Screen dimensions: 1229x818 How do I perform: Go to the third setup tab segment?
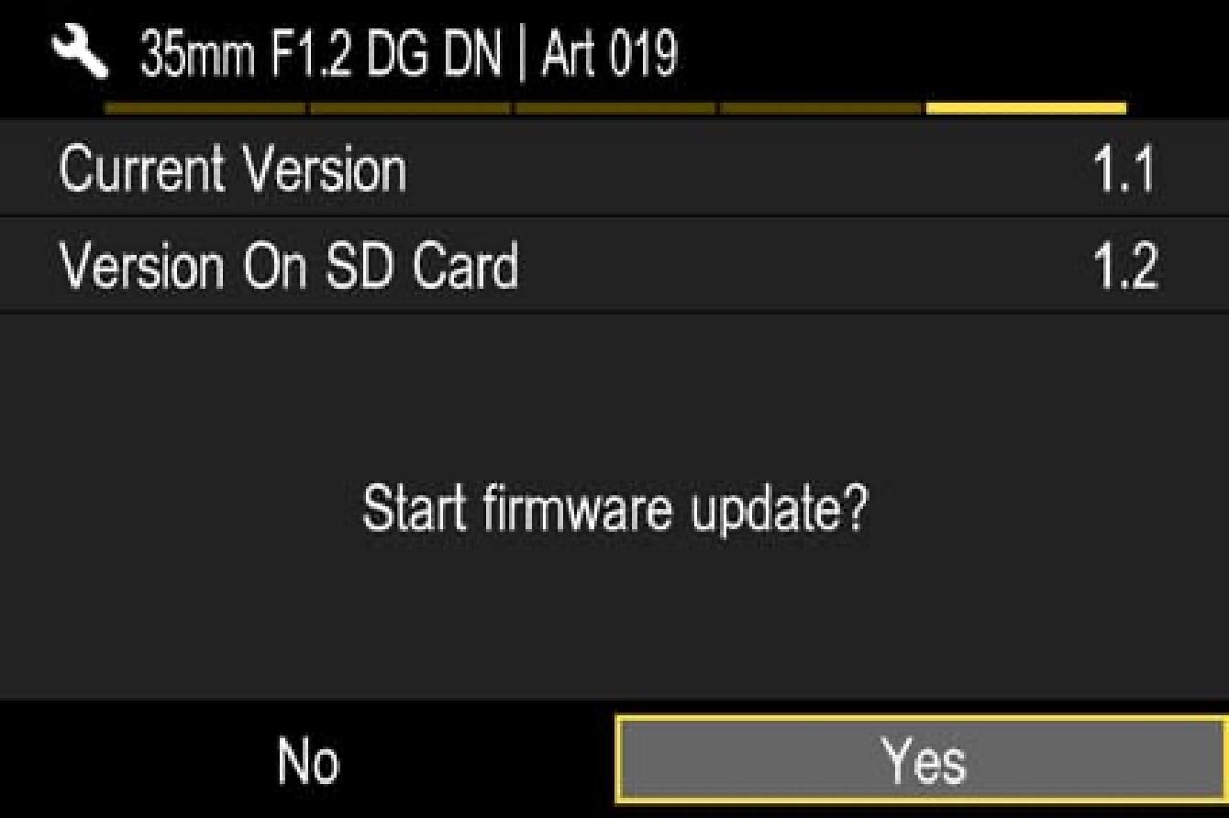click(x=615, y=108)
